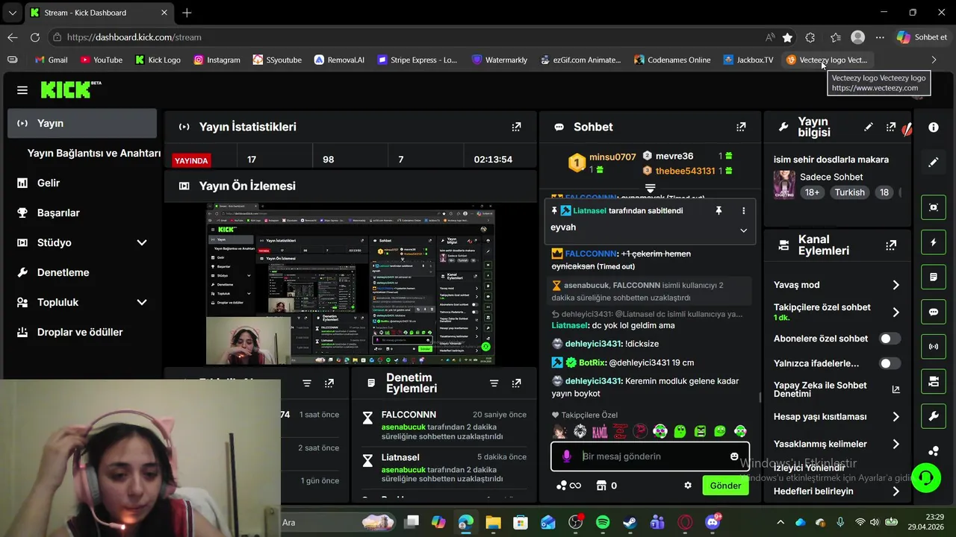This screenshot has width=956, height=537.
Task: Pop out the Kanal Eylemleri panel
Action: [x=891, y=245]
